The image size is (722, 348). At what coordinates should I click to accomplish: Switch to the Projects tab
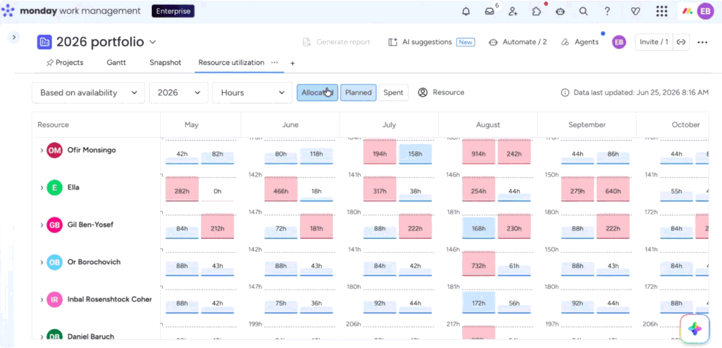pyautogui.click(x=65, y=62)
